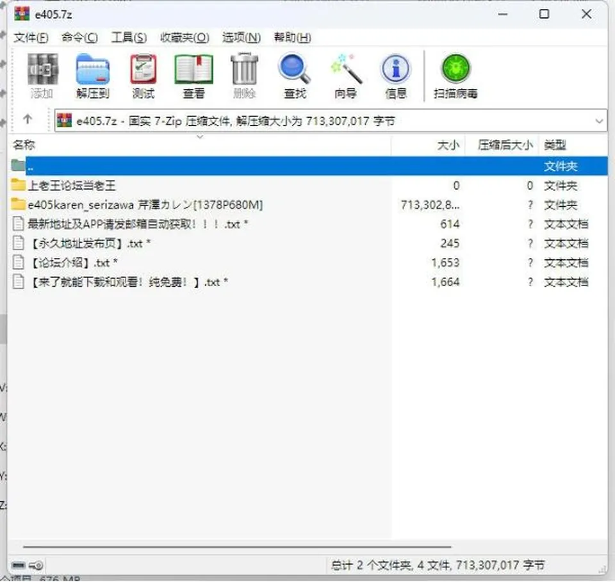
Task: Open the 工具(S) menu
Action: click(x=129, y=38)
